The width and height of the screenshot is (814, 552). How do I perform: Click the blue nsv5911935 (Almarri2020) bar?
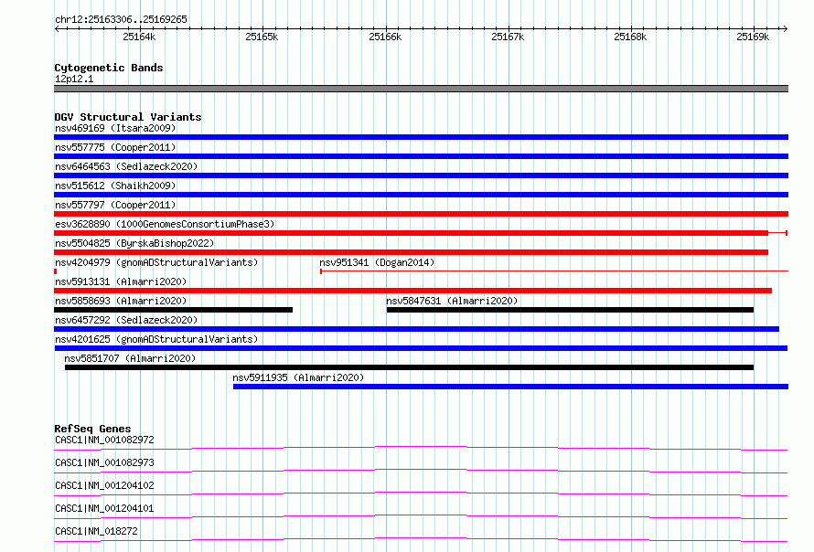(511, 387)
